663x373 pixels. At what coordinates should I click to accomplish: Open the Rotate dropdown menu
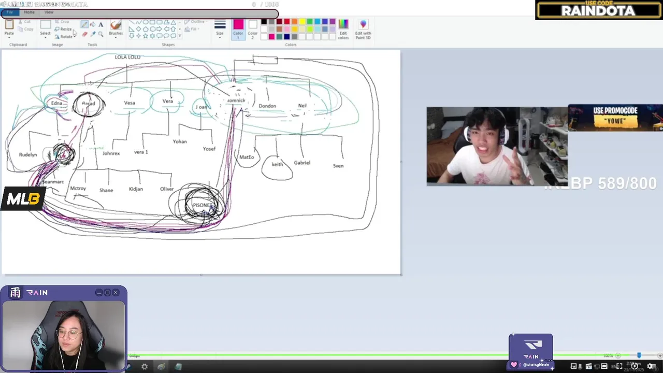(x=65, y=37)
